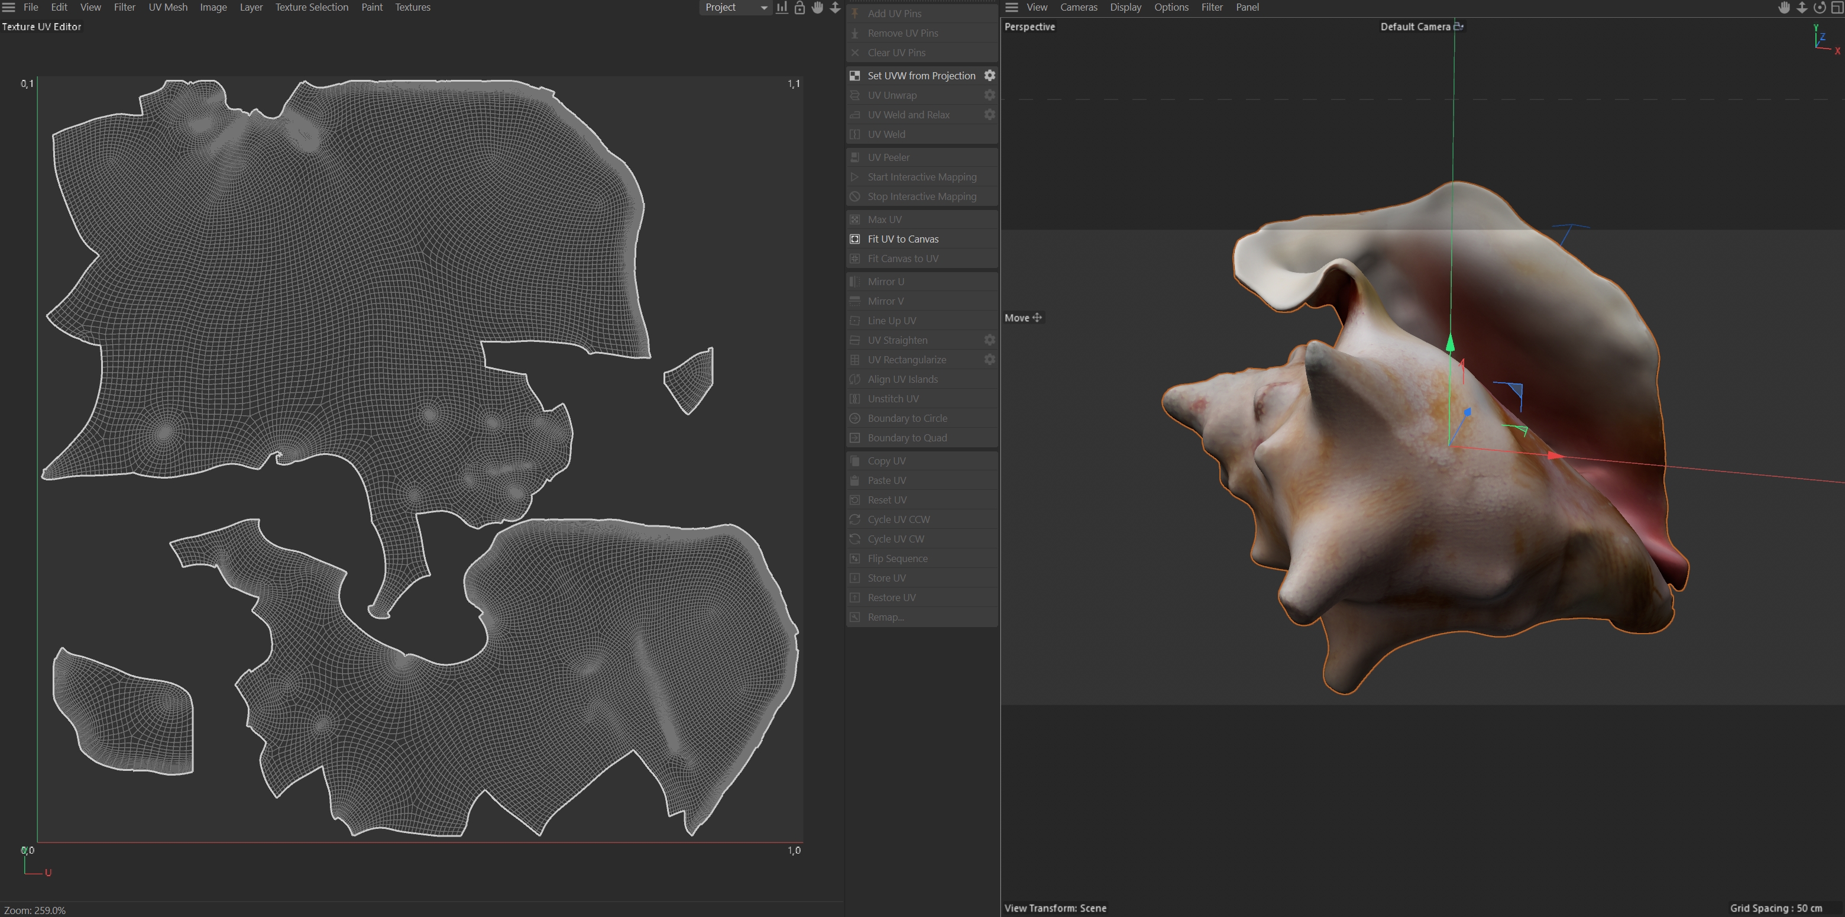Click the UV editor pan hand icon
The width and height of the screenshot is (1845, 917).
pos(817,7)
